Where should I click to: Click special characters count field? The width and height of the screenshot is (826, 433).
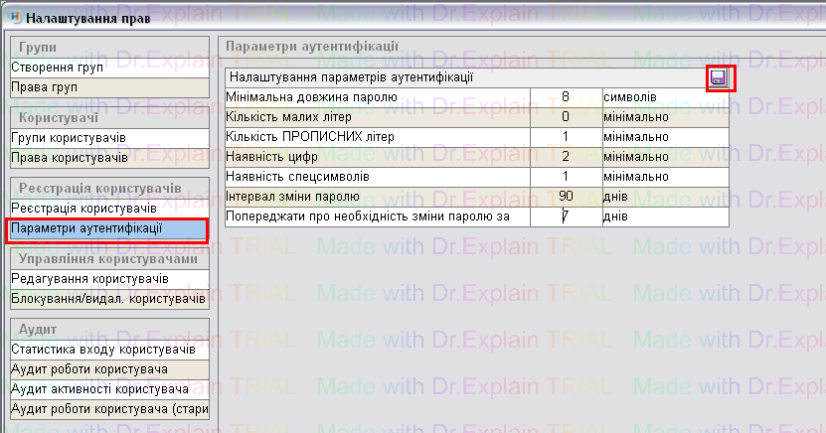pos(565,177)
